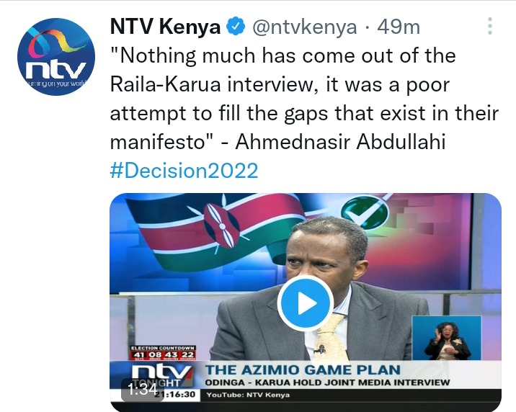The width and height of the screenshot is (516, 412).
Task: Open the tweet's three-dot more options menu
Action: coord(490,27)
